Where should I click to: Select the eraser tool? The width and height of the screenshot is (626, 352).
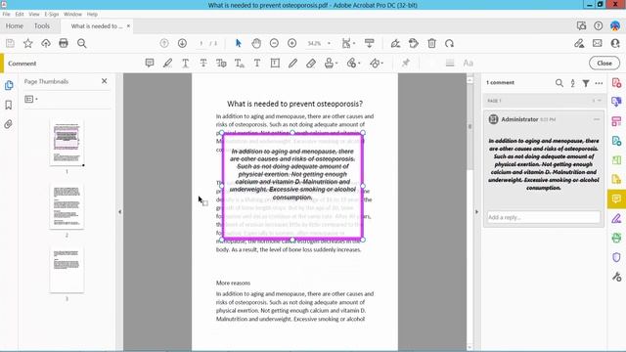pyautogui.click(x=311, y=63)
